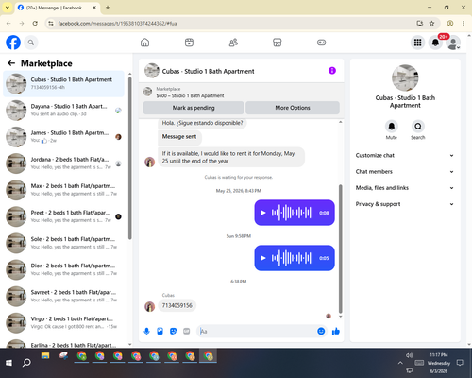This screenshot has width=472, height=378.
Task: Click Mark as pending button
Action: pyautogui.click(x=194, y=108)
